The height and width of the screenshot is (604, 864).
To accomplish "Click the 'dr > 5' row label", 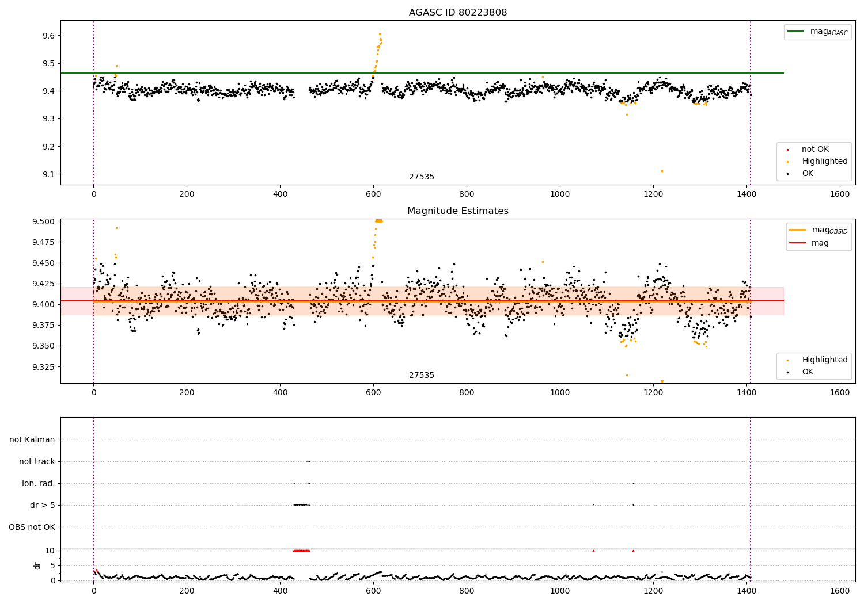I will (43, 505).
